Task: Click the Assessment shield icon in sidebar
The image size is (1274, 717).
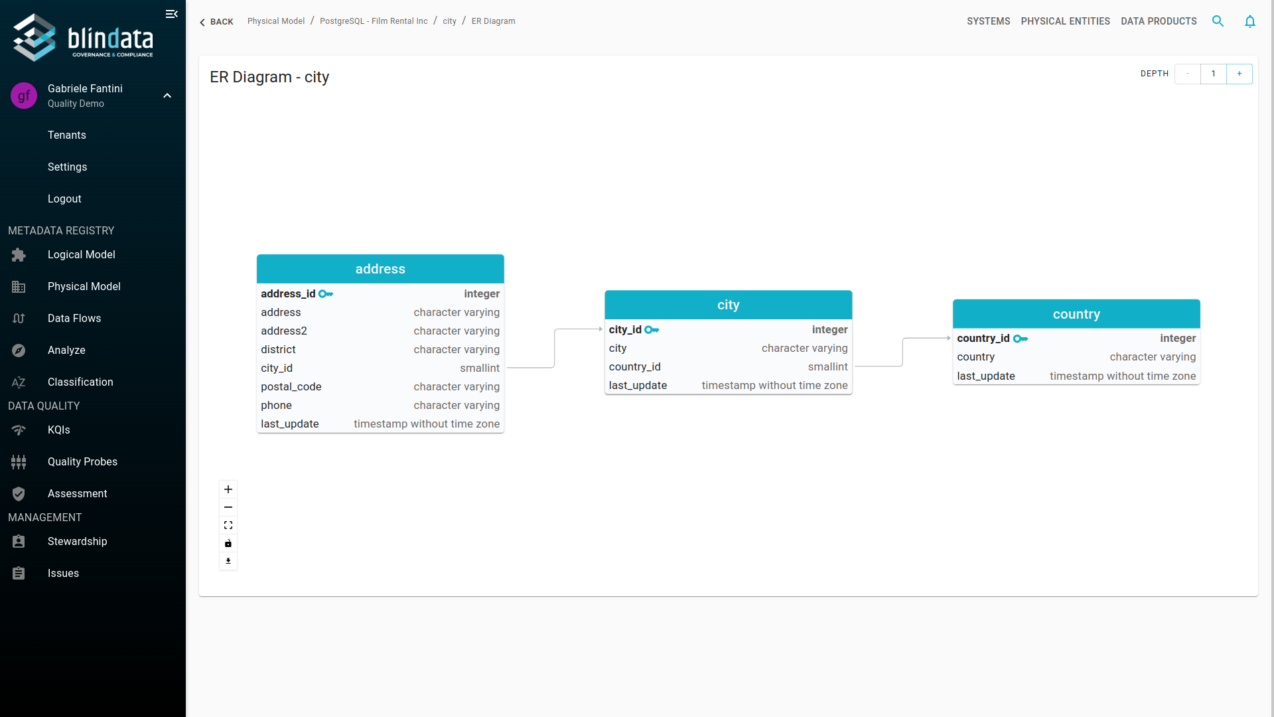Action: 19,493
